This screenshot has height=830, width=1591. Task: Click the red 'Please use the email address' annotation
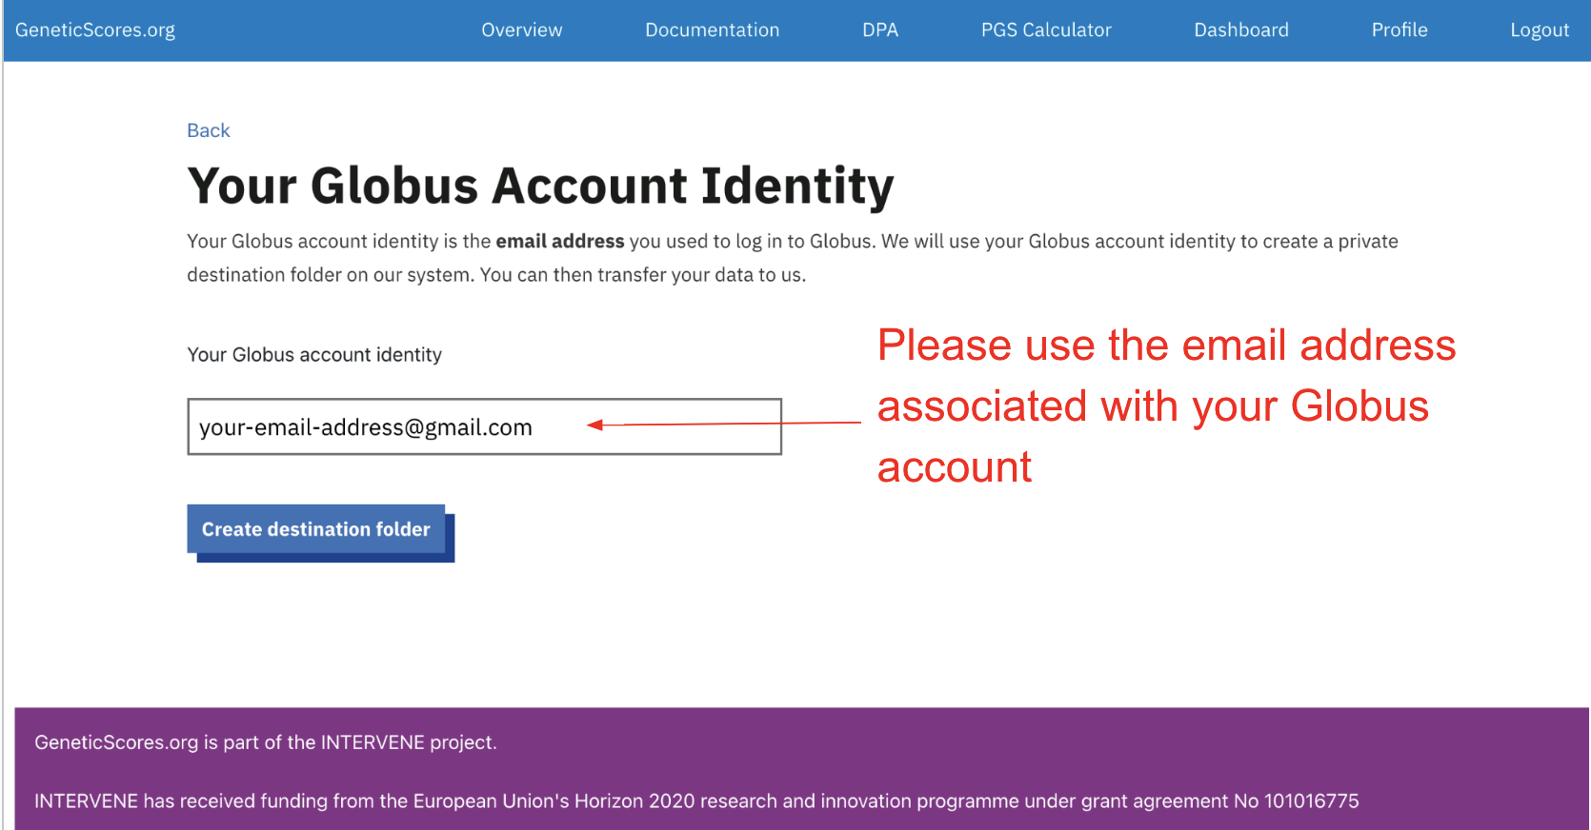[x=1165, y=346]
